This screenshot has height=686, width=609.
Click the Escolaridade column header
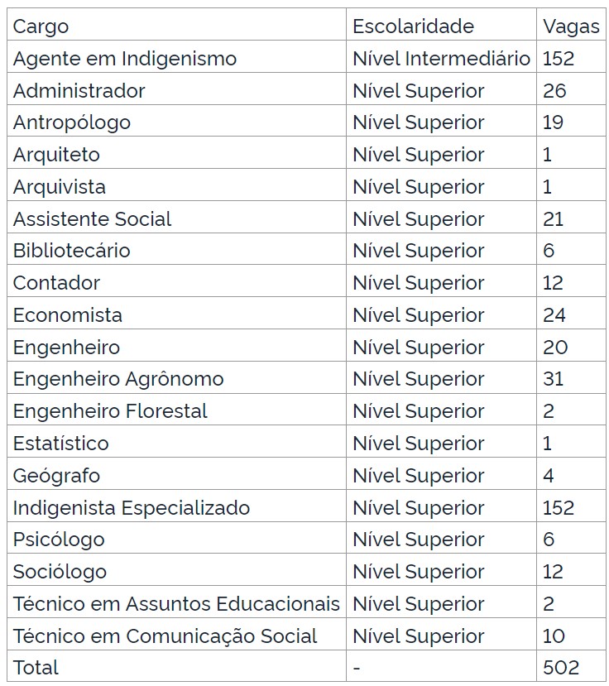pyautogui.click(x=413, y=26)
